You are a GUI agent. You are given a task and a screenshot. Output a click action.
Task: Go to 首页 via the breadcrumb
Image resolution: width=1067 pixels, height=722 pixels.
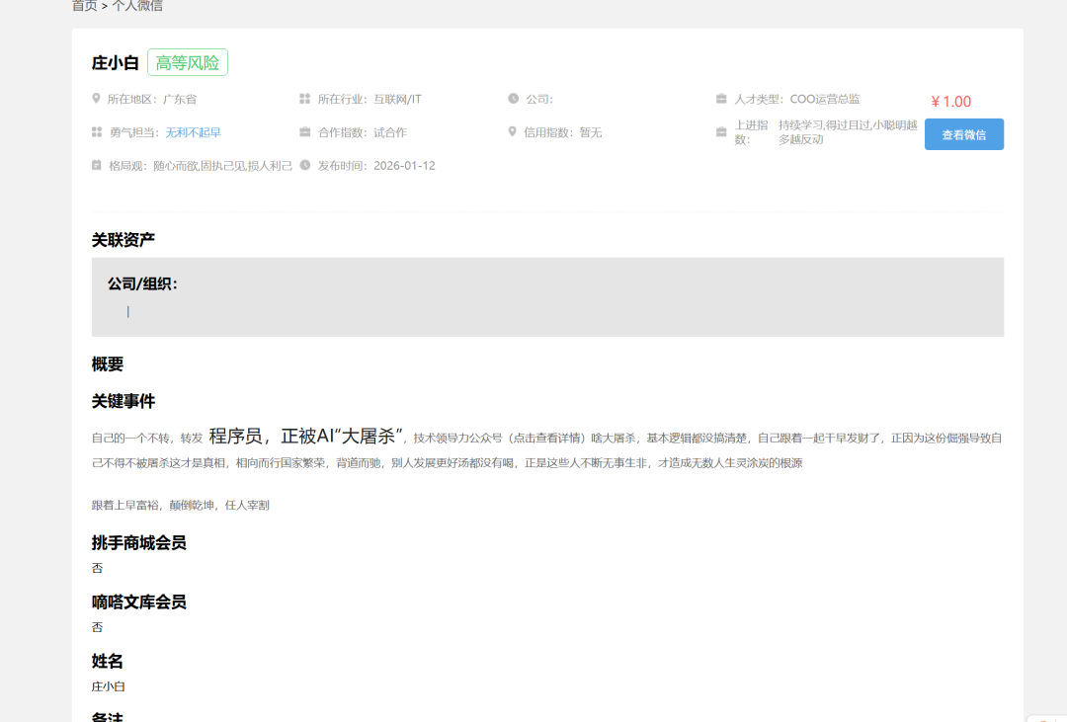tap(79, 5)
